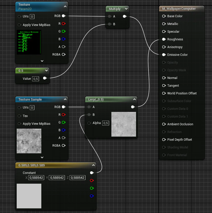Screen dimensions: 212x213
Task: Click the Multiply node output pin
Action: (x=124, y=16)
